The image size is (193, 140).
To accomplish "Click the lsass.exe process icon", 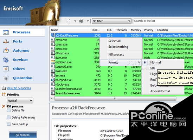I will click(53, 71).
